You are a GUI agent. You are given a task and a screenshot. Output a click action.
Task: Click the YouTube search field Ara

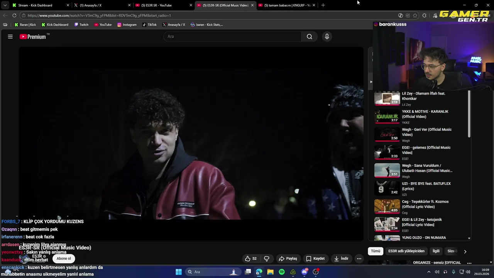click(232, 37)
